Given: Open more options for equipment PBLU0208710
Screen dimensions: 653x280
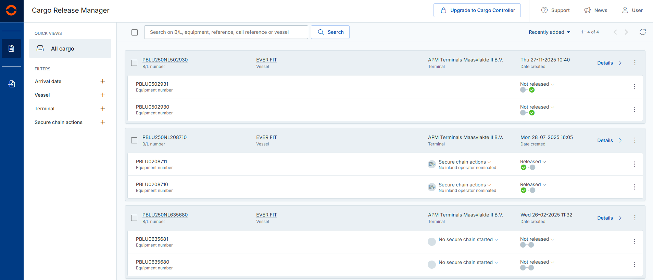Looking at the screenshot, I should pyautogui.click(x=635, y=187).
